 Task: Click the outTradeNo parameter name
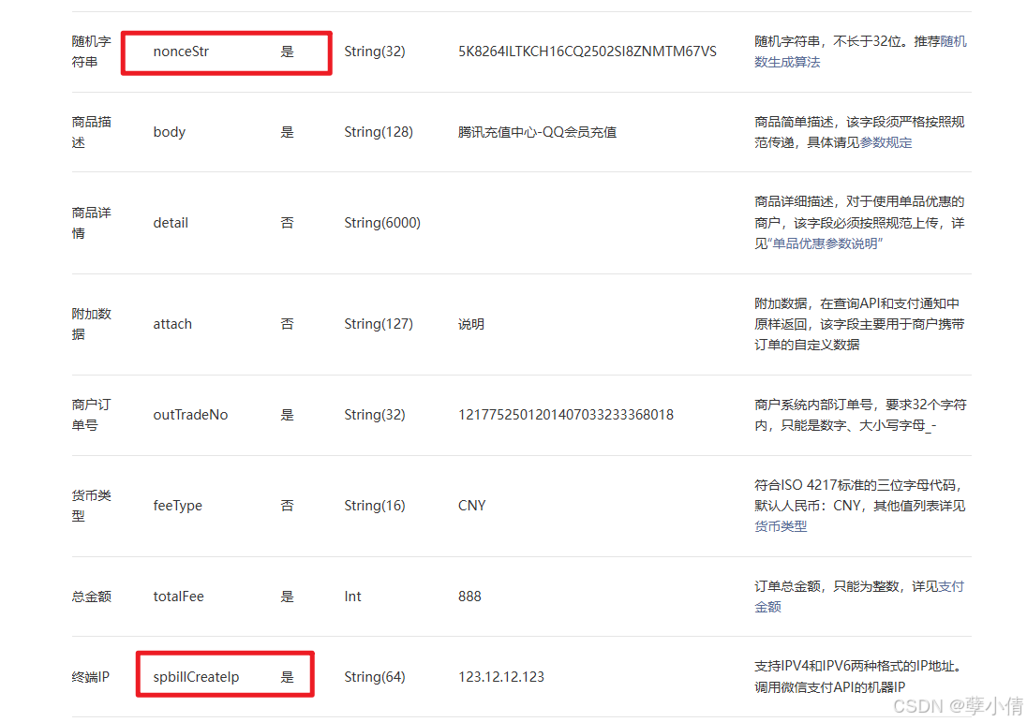click(191, 414)
